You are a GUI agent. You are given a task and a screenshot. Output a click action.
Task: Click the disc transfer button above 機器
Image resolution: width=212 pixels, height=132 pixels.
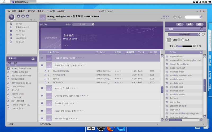pos(189,24)
